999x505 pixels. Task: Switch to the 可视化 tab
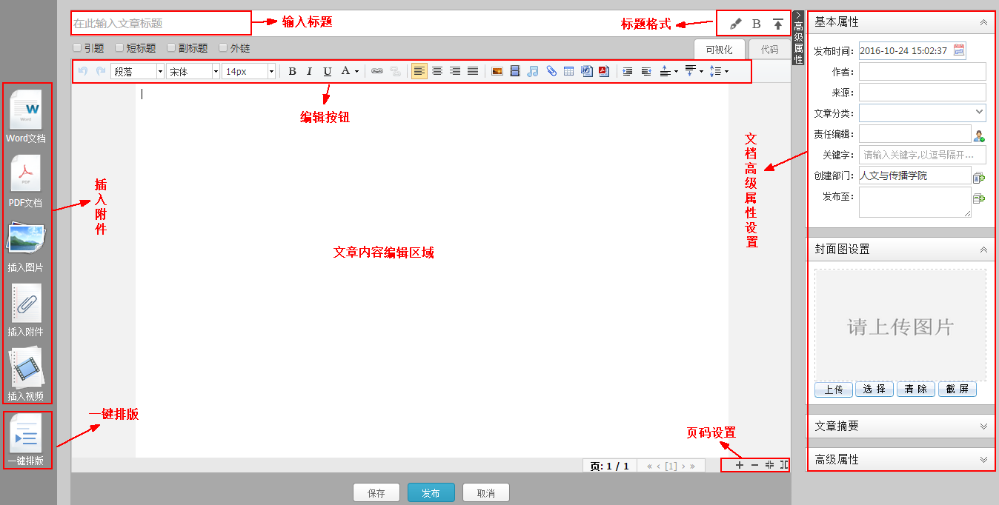[719, 50]
